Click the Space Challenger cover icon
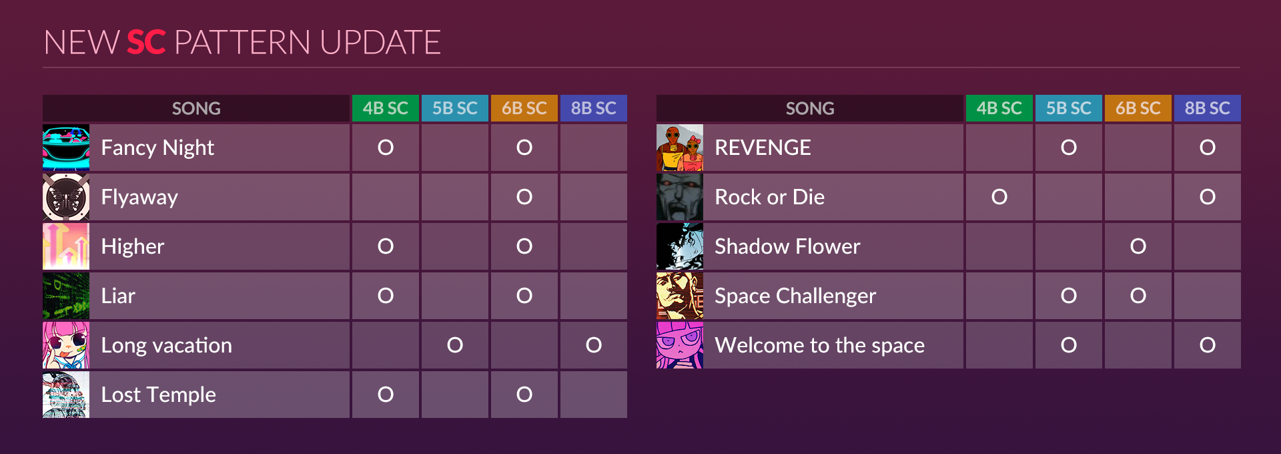Screen dimensions: 1281x454 click(x=680, y=296)
